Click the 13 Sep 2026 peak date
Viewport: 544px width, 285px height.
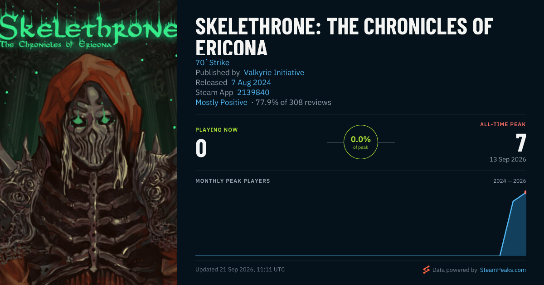point(508,159)
